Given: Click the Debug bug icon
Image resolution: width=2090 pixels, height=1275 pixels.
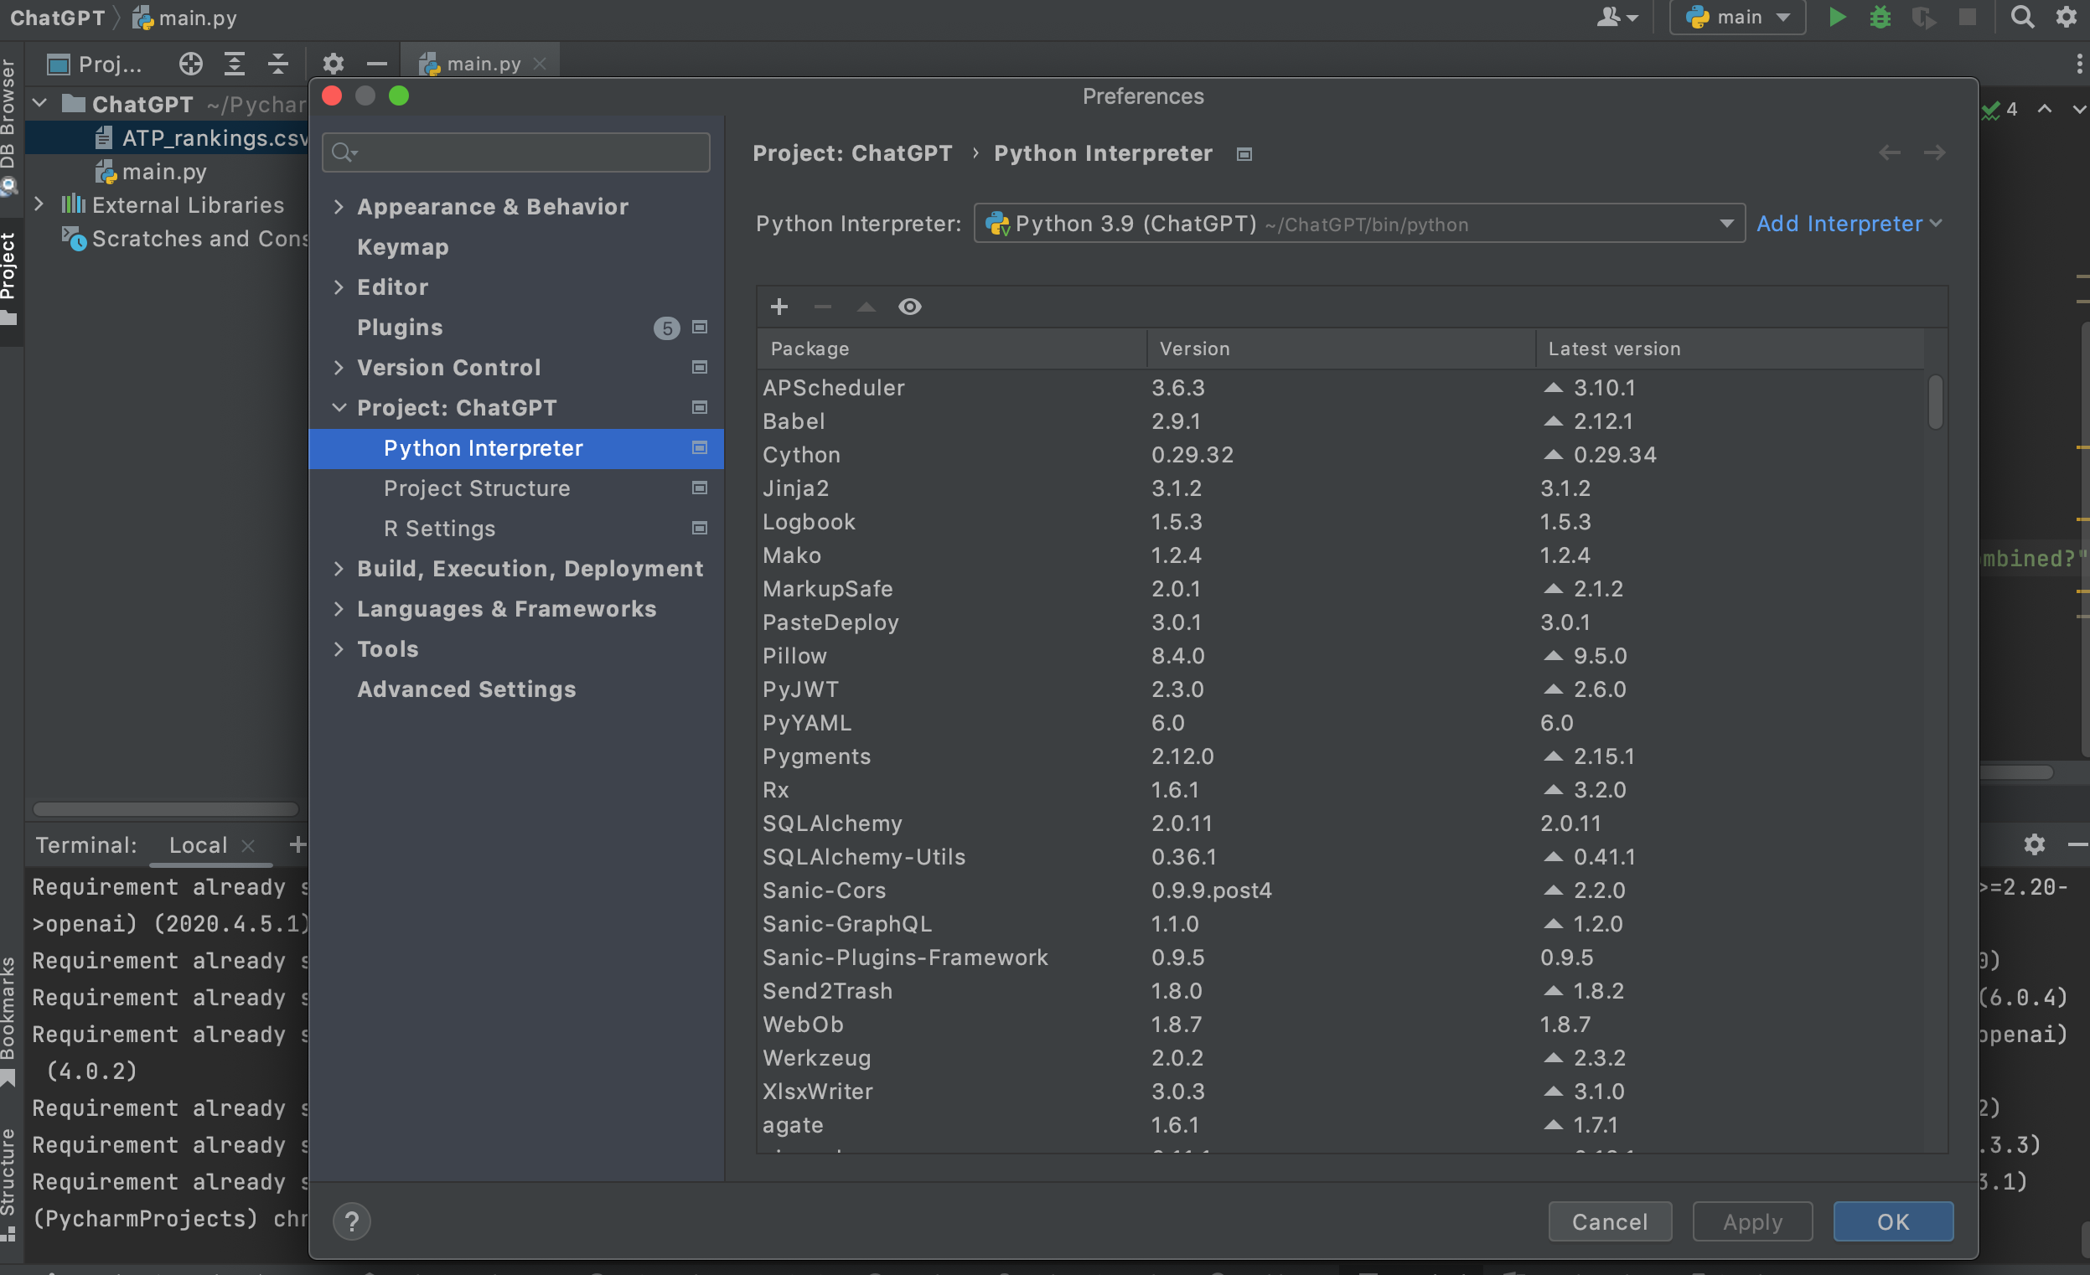Looking at the screenshot, I should coord(1880,17).
